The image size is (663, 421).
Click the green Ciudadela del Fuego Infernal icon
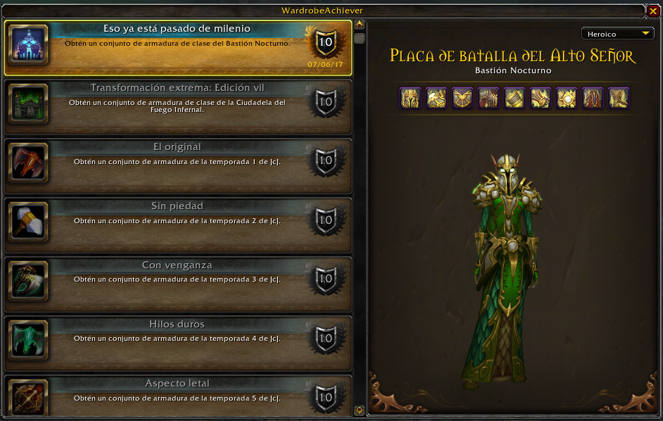[x=28, y=103]
